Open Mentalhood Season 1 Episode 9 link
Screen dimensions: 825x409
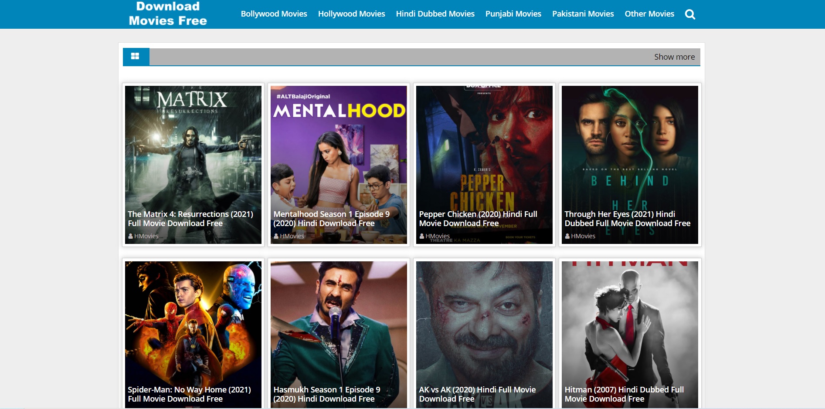pyautogui.click(x=331, y=219)
